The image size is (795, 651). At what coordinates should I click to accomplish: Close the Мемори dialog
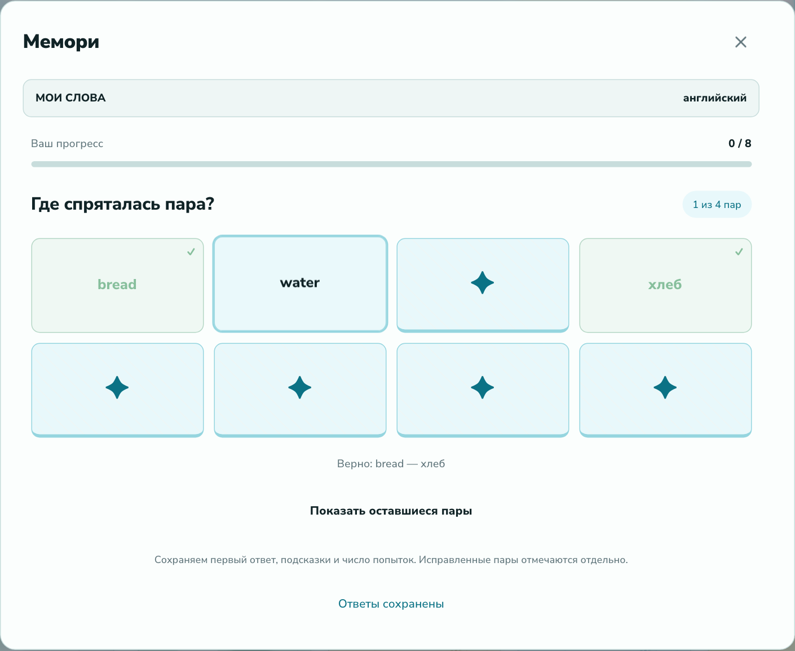coord(740,42)
